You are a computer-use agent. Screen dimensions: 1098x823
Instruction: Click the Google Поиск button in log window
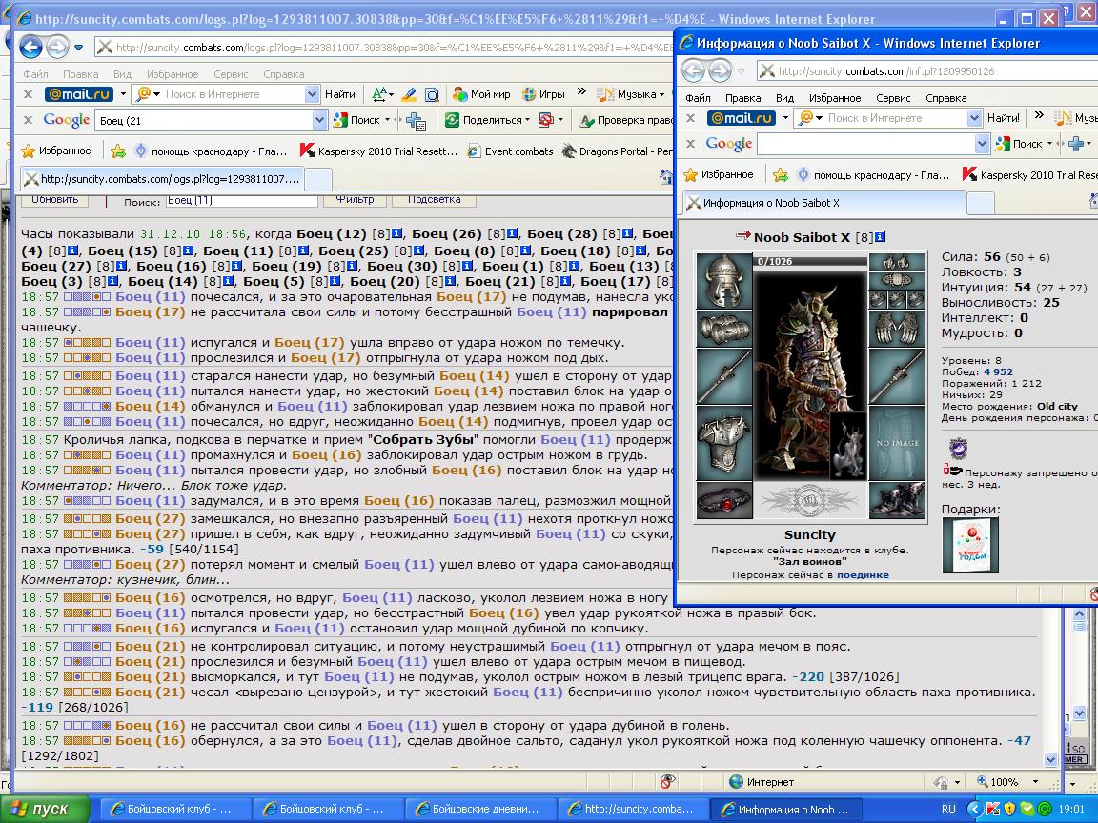click(x=357, y=120)
